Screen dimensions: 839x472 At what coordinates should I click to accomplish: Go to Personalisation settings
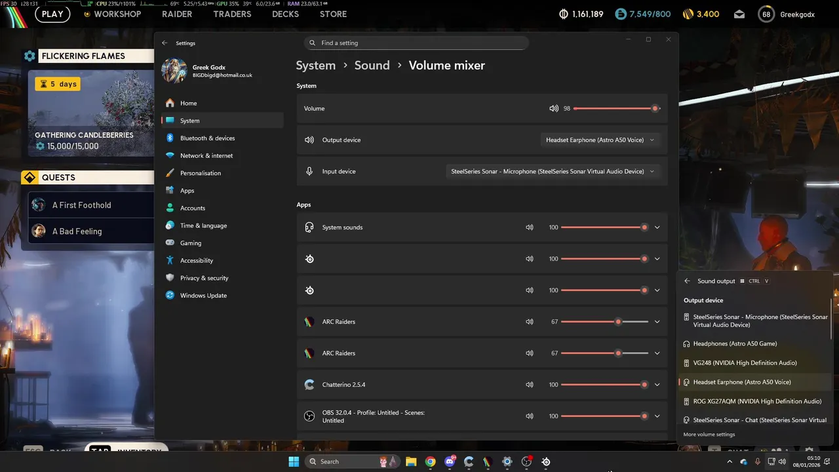[222, 173]
